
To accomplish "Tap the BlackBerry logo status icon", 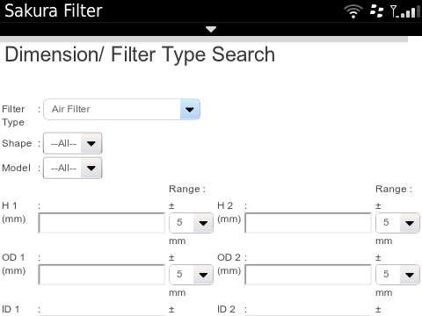I will [x=376, y=11].
